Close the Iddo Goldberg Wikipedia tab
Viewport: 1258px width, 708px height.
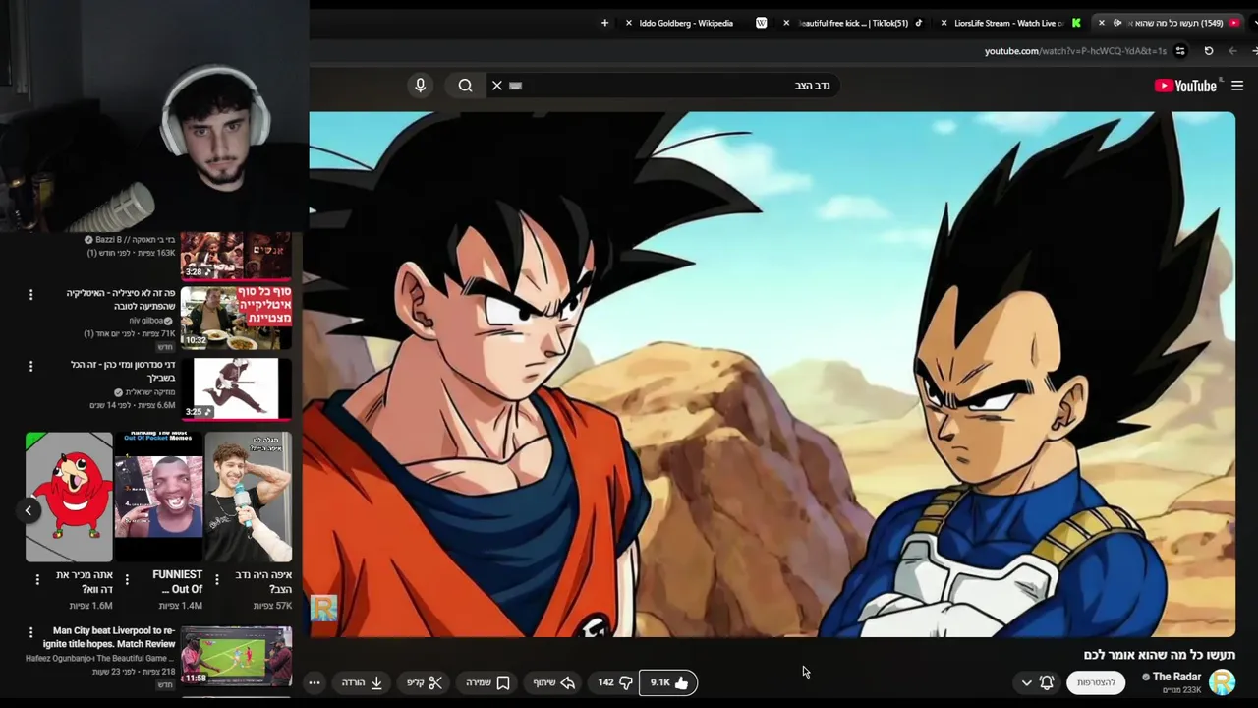[x=629, y=23]
